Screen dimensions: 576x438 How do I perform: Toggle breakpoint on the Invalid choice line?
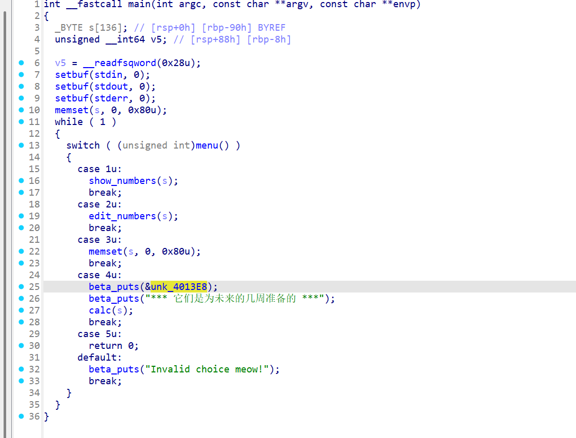[x=21, y=369]
